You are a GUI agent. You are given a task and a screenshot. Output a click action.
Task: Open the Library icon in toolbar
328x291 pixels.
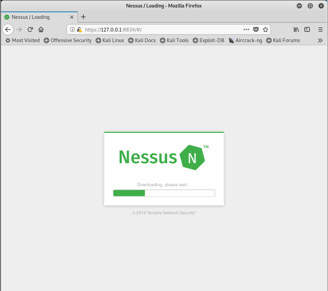click(296, 29)
